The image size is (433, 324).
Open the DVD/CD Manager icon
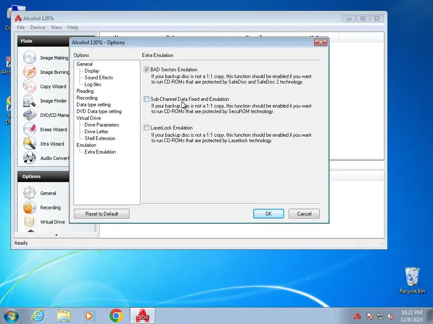30,115
